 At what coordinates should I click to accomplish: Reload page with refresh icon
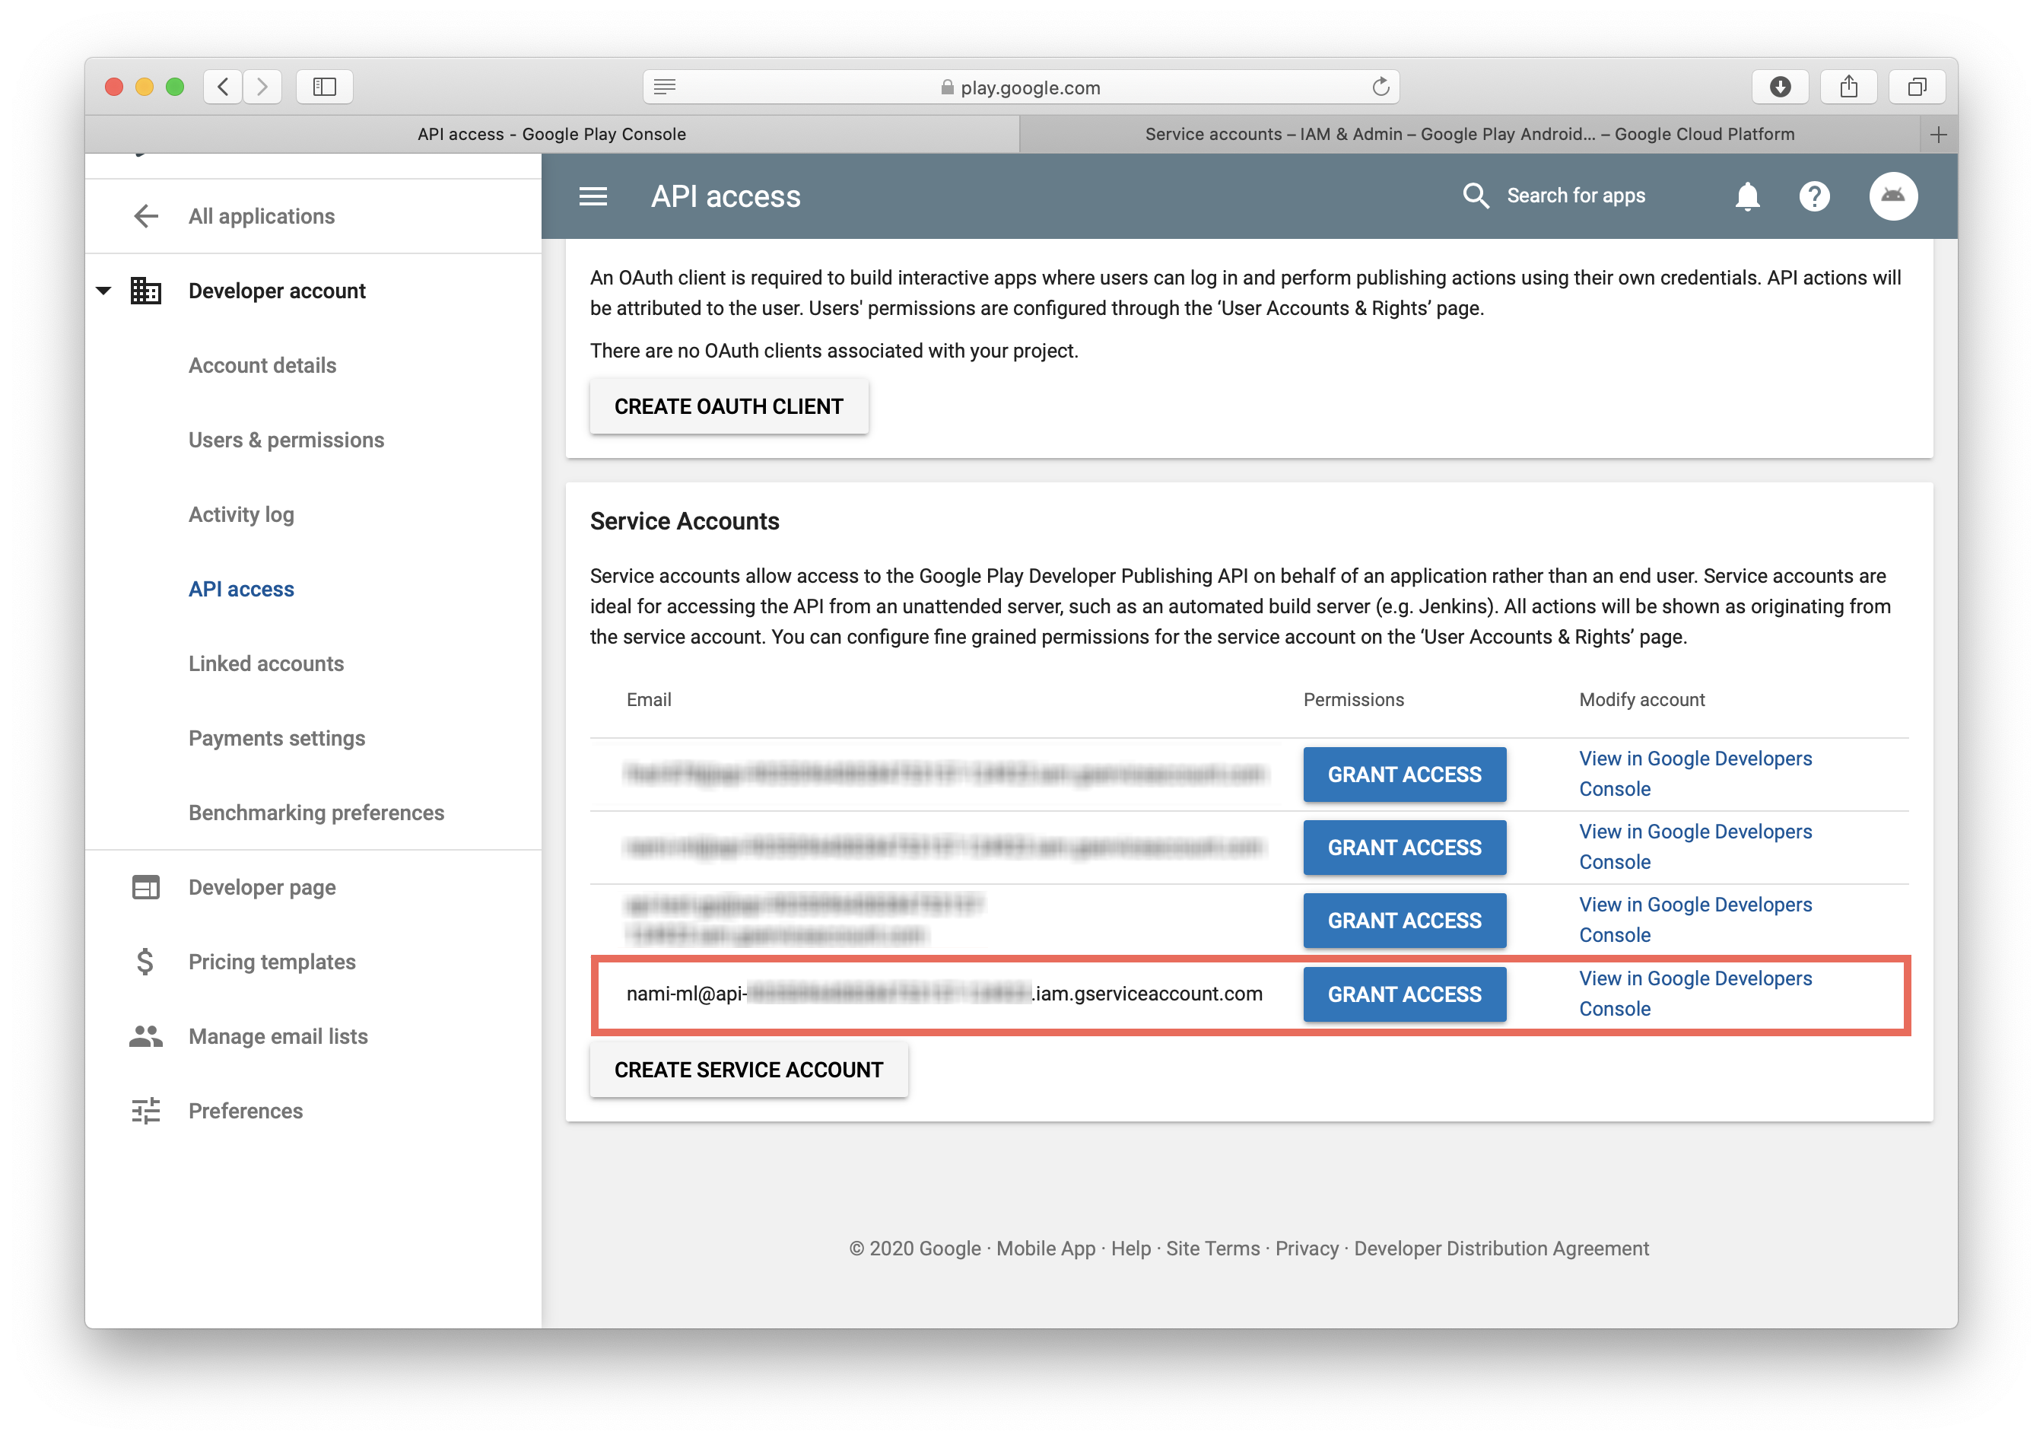(x=1380, y=86)
